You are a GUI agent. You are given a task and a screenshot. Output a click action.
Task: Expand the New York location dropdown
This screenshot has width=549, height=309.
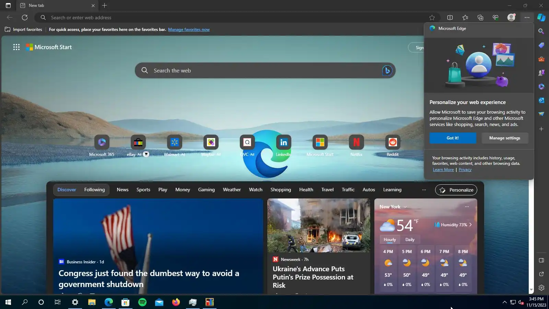click(405, 207)
